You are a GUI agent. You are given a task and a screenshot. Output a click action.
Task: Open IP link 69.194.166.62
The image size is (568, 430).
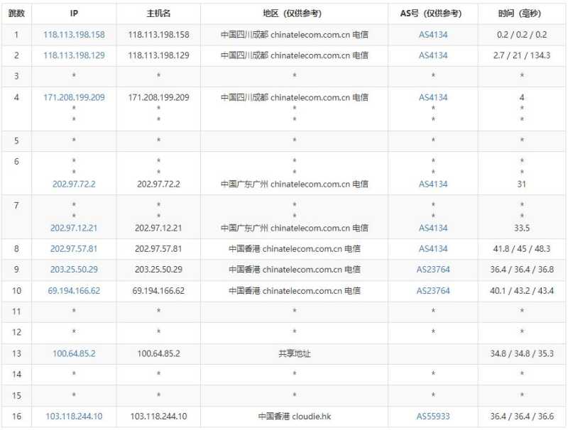coord(74,291)
